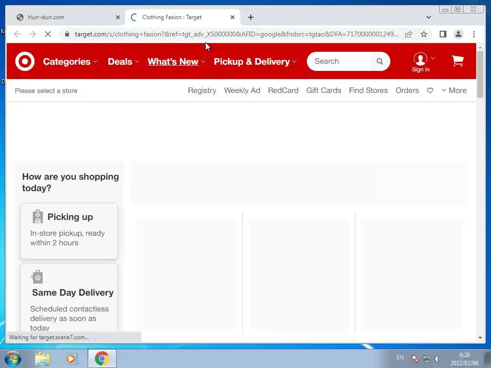Click the Windows Start orb
The image size is (491, 368).
coord(13,358)
